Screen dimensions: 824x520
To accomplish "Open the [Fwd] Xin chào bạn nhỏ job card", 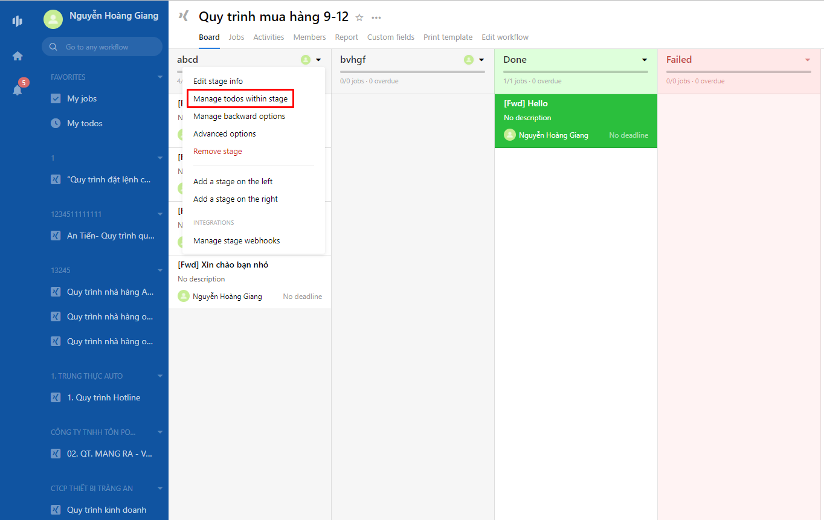I will click(x=250, y=281).
